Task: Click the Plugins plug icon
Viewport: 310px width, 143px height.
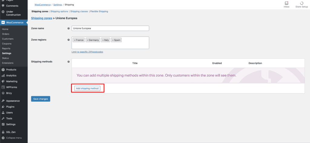Action: pos(3,107)
